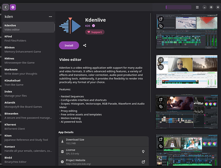Open KSnakeDuel Tron-like Game

[29, 82]
